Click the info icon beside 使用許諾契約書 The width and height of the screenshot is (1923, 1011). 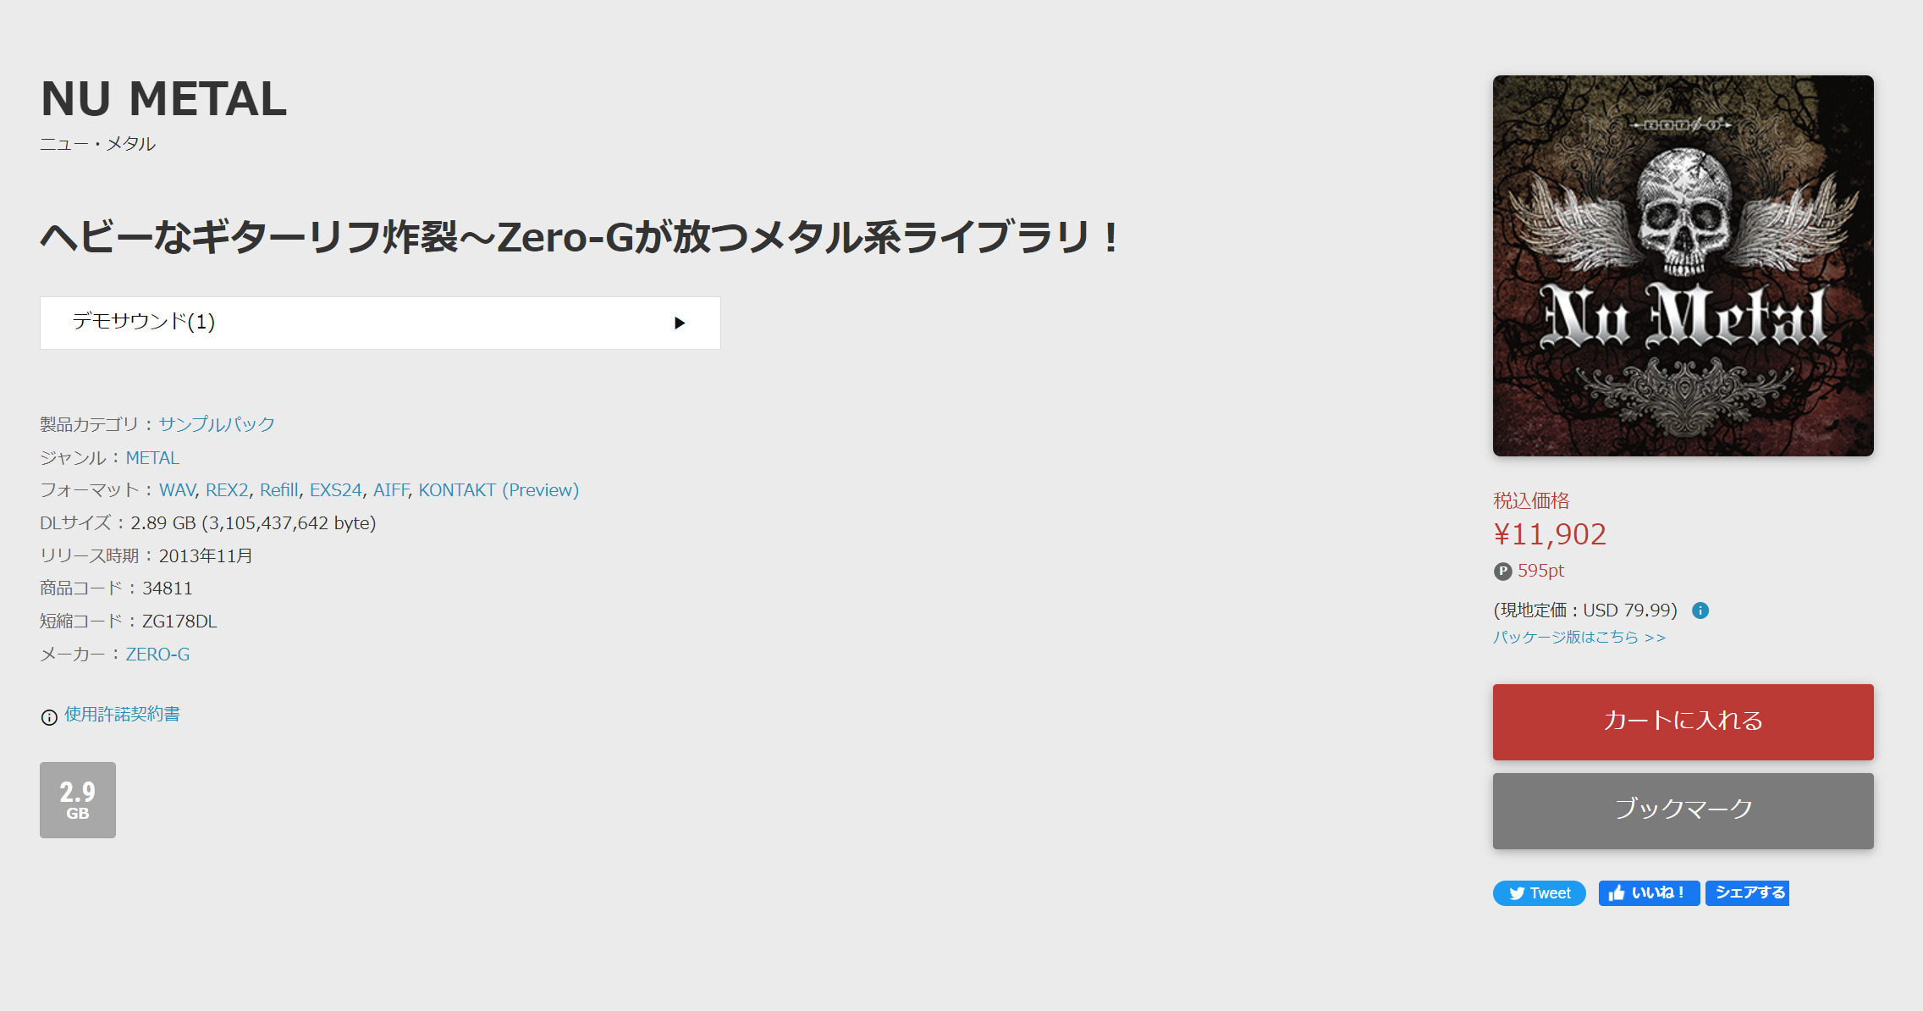(49, 717)
